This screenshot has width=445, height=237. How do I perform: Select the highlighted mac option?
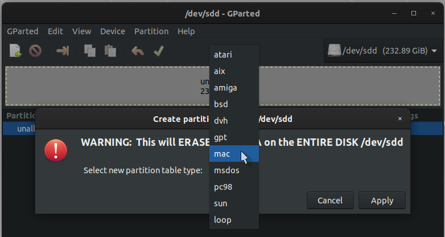234,154
